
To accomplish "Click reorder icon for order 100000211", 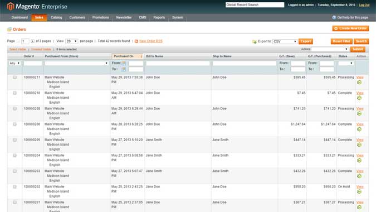I will pos(359,83).
